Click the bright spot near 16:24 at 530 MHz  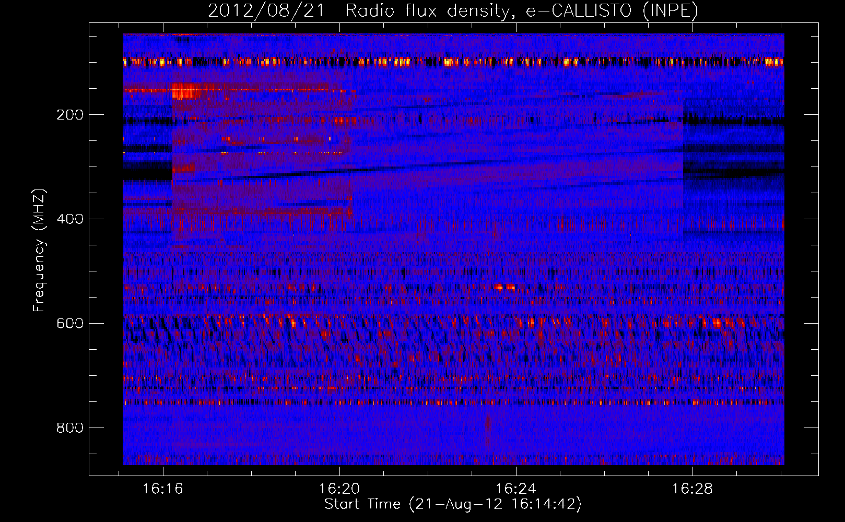coord(504,287)
